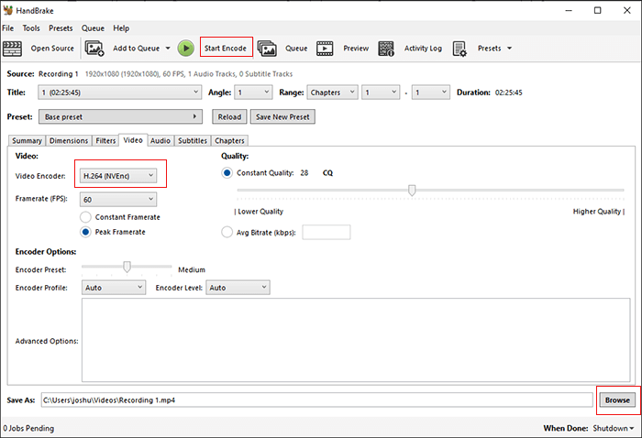Click the Queue stacked images icon
The height and width of the screenshot is (438, 642).
point(267,49)
